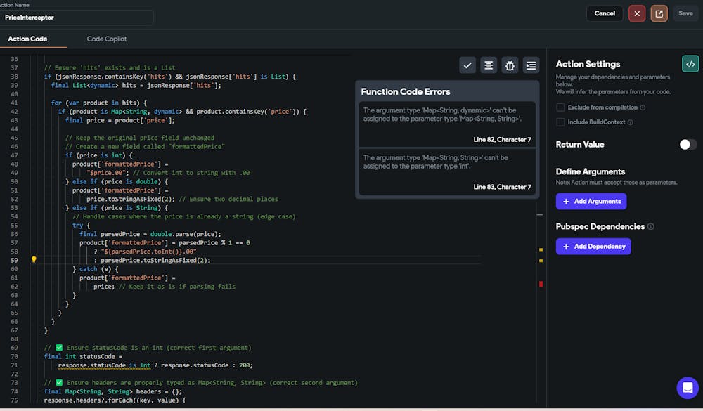Switch to the Code Copilot tab
703x411 pixels.
click(x=107, y=39)
